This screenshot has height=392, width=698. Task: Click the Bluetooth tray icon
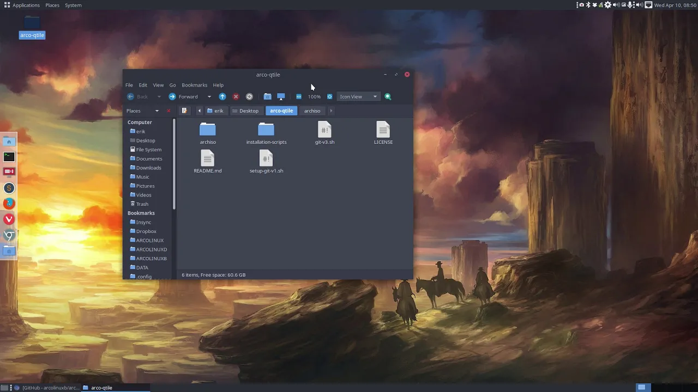pyautogui.click(x=588, y=5)
